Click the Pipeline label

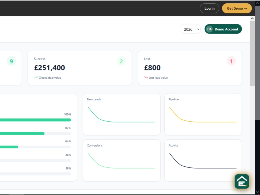173,99
